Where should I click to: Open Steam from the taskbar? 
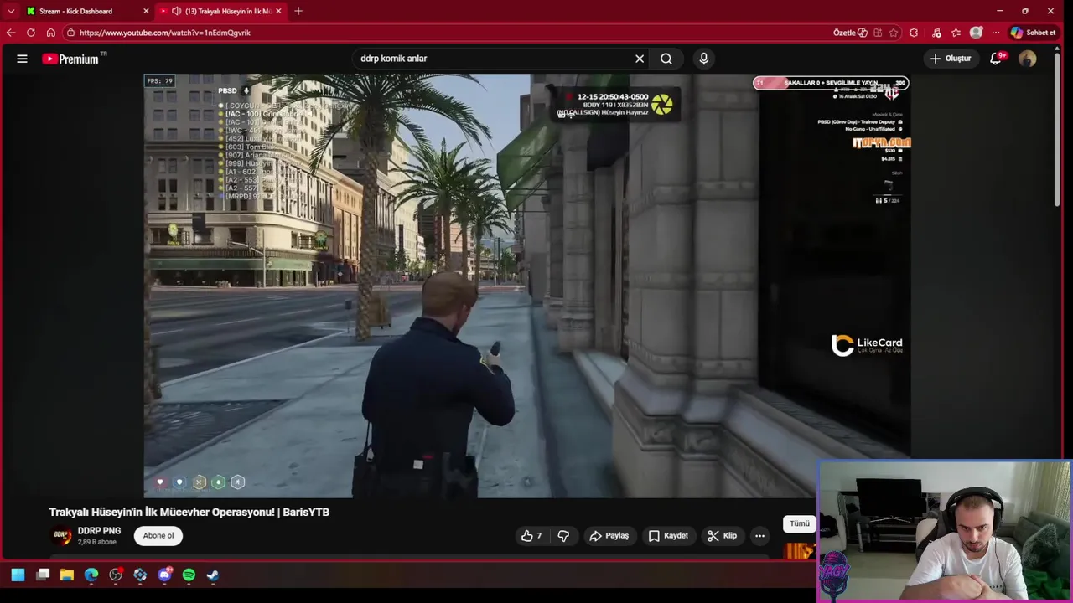(213, 575)
